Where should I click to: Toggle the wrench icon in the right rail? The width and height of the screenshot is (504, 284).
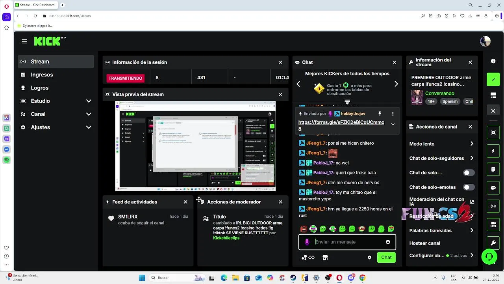(x=493, y=243)
